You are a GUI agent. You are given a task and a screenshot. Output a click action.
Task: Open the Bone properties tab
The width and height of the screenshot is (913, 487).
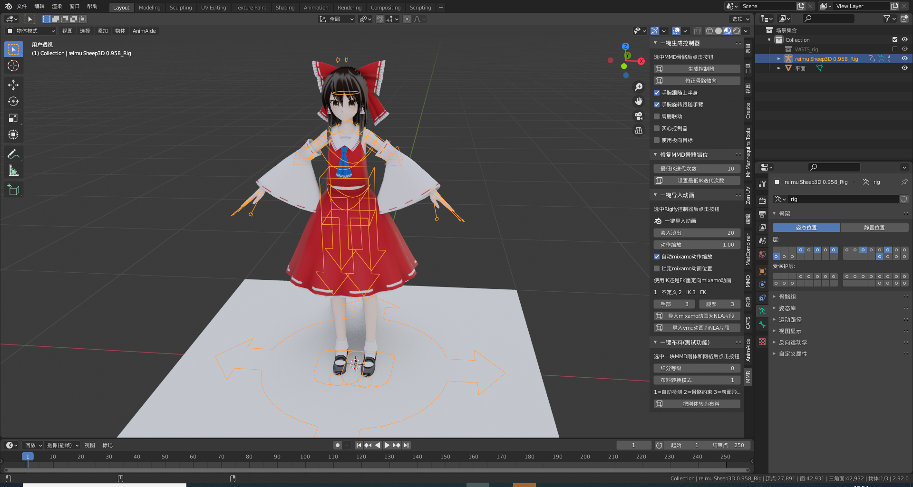[x=762, y=325]
